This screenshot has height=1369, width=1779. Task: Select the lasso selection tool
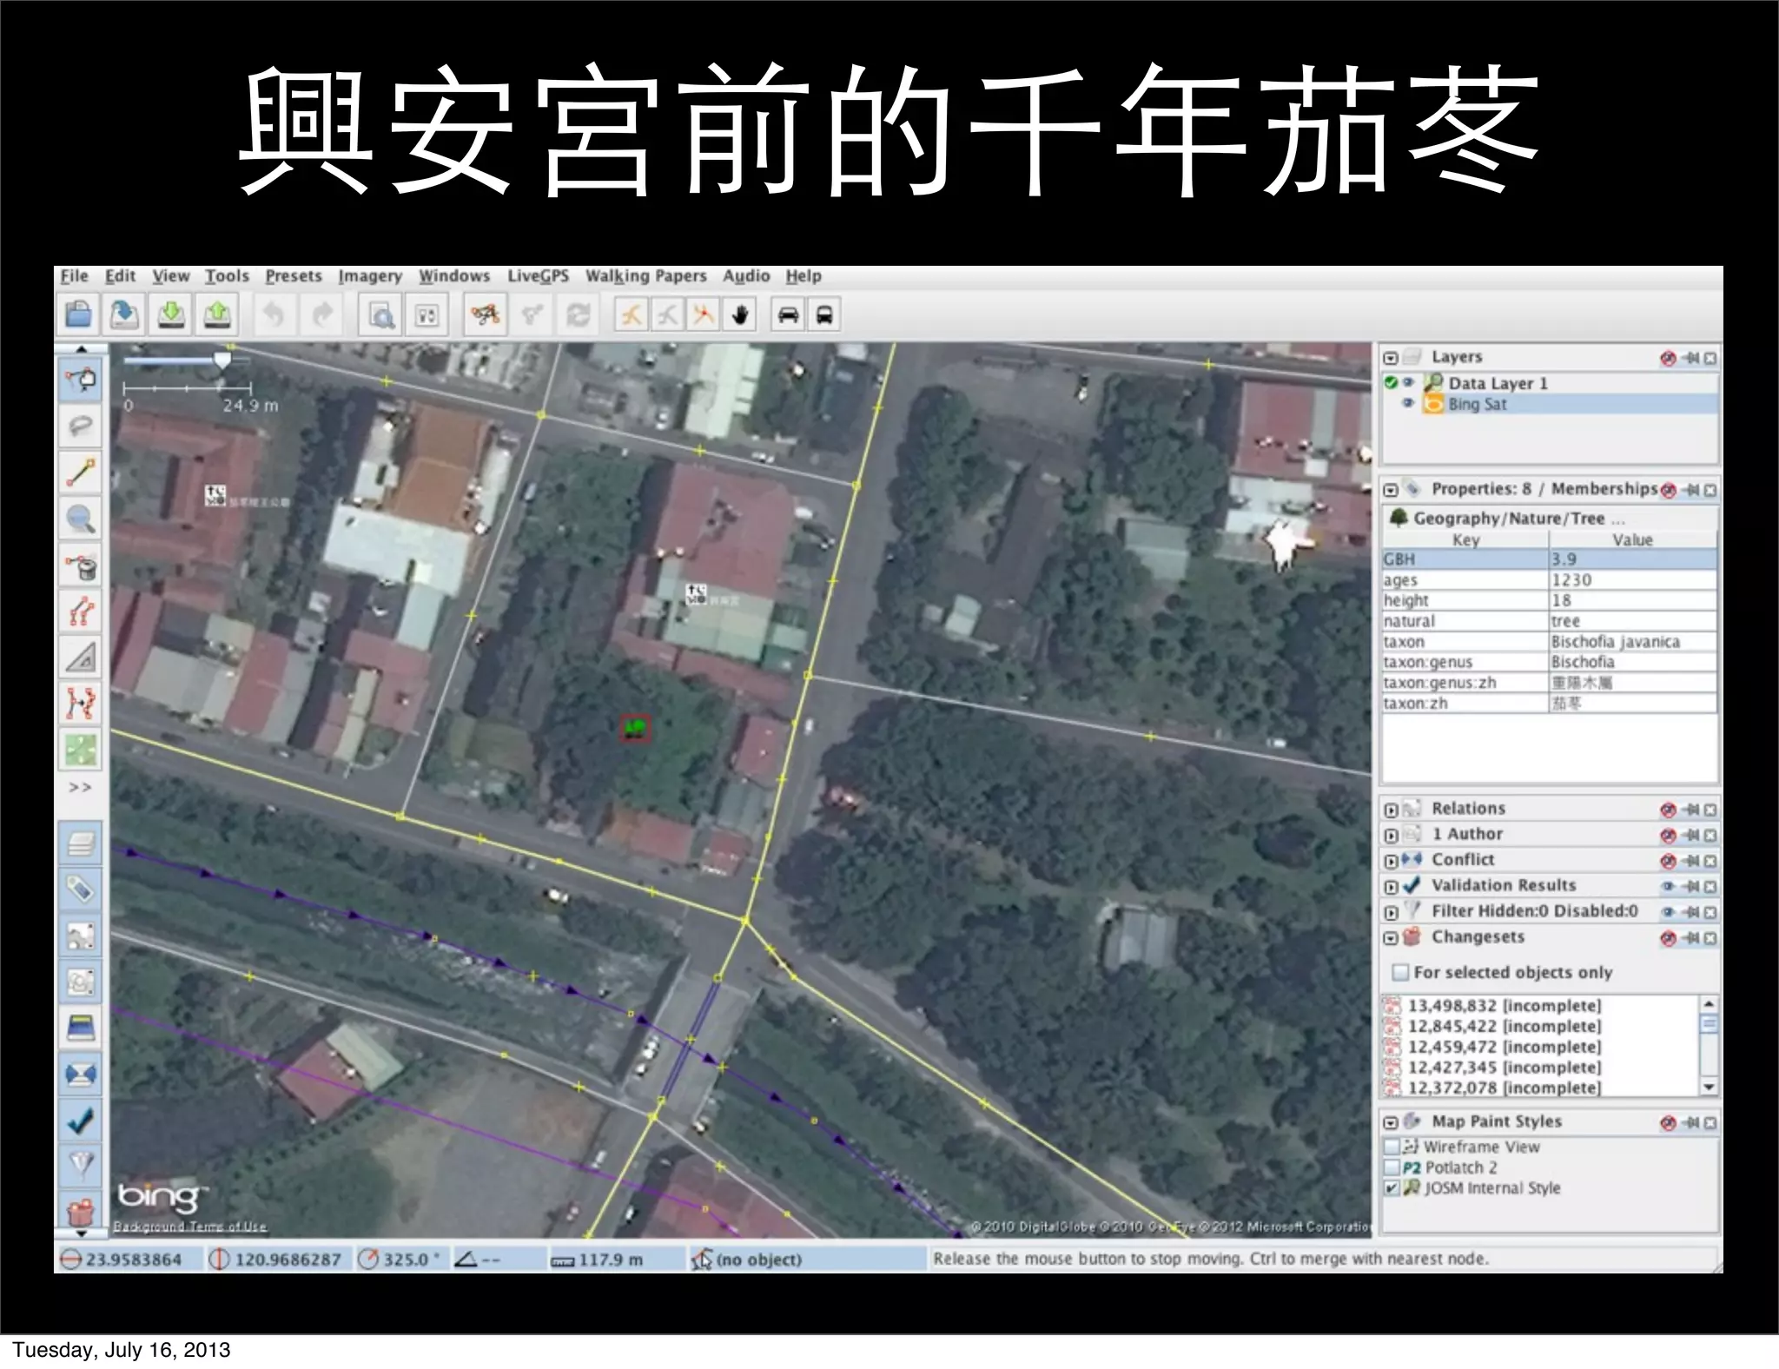(x=81, y=426)
